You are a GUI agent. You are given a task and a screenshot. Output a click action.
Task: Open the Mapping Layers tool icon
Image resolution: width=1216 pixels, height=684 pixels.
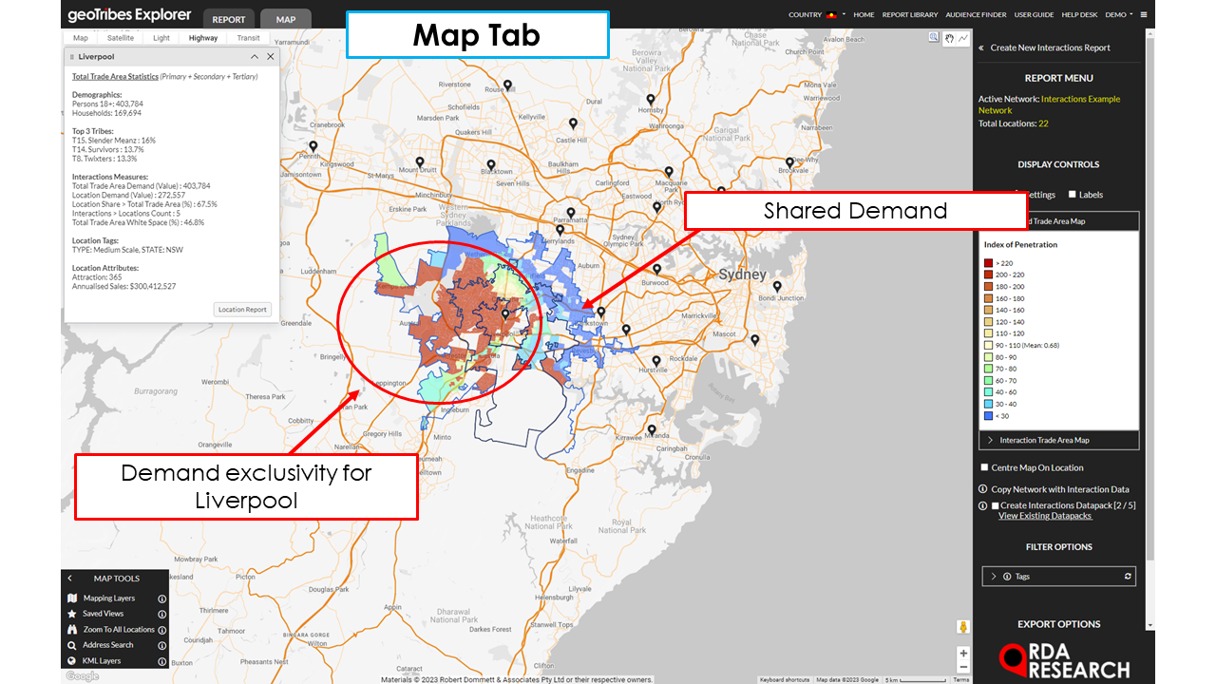[x=72, y=598]
